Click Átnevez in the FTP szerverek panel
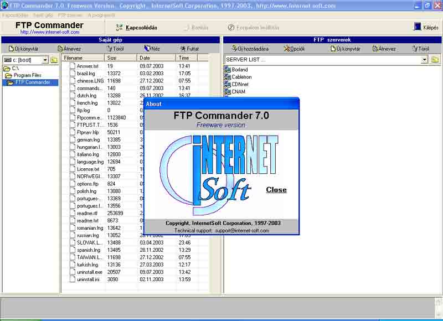The height and width of the screenshot is (321, 443). pyautogui.click(x=384, y=49)
